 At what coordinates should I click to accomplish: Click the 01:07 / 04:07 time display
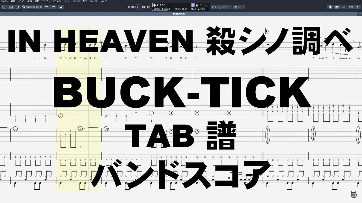[x=181, y=9]
